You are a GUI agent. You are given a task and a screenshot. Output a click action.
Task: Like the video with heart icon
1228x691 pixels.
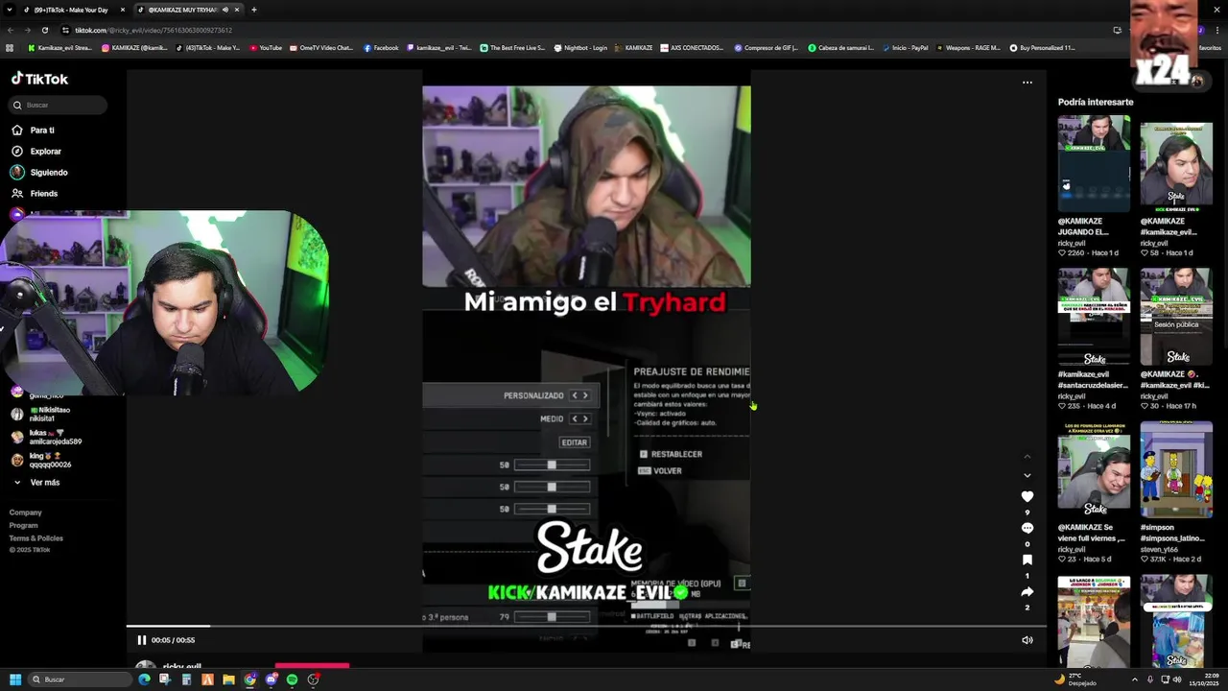tap(1027, 496)
